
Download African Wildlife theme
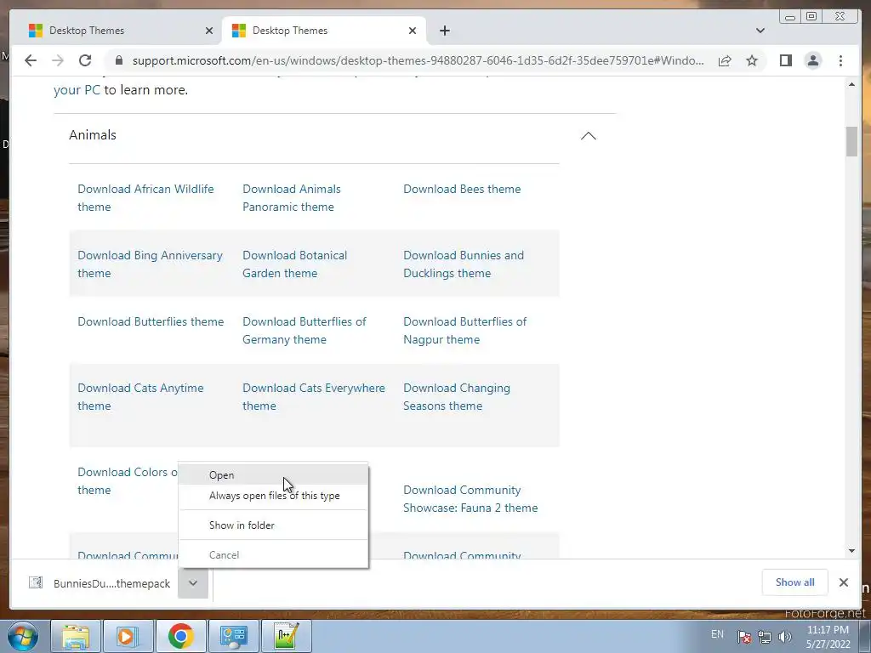[145, 197]
